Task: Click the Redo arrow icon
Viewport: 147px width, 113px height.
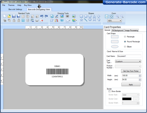Action: tap(46, 16)
